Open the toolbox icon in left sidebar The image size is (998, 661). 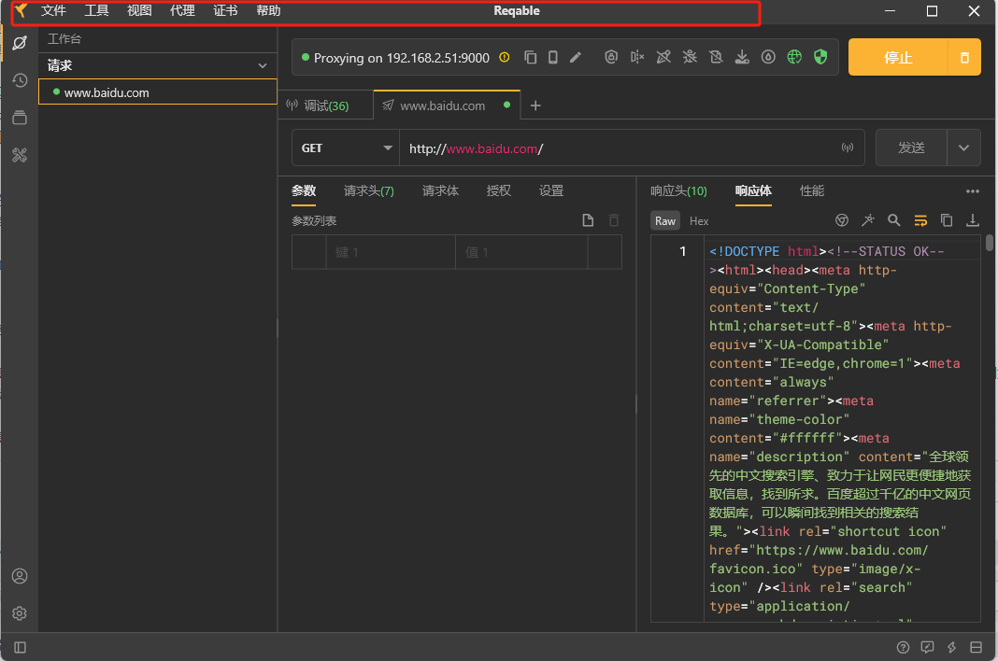(20, 155)
